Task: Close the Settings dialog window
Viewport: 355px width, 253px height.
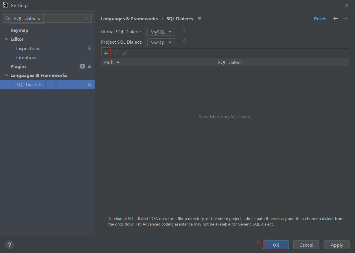Action: pyautogui.click(x=347, y=5)
